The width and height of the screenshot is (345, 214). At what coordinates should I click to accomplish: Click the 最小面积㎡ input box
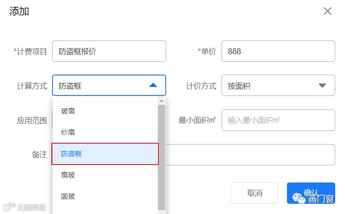tap(278, 120)
